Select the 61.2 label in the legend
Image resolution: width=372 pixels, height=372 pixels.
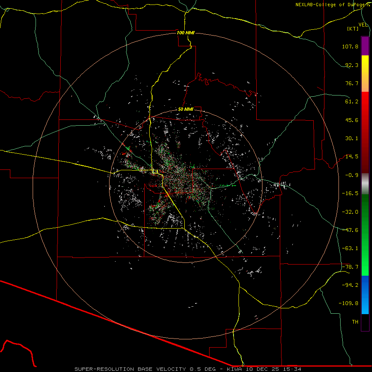351,102
